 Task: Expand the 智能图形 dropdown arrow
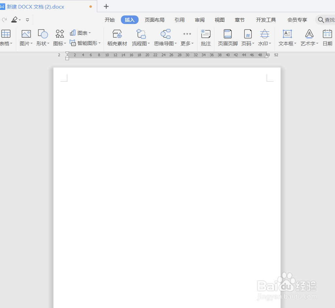point(99,43)
